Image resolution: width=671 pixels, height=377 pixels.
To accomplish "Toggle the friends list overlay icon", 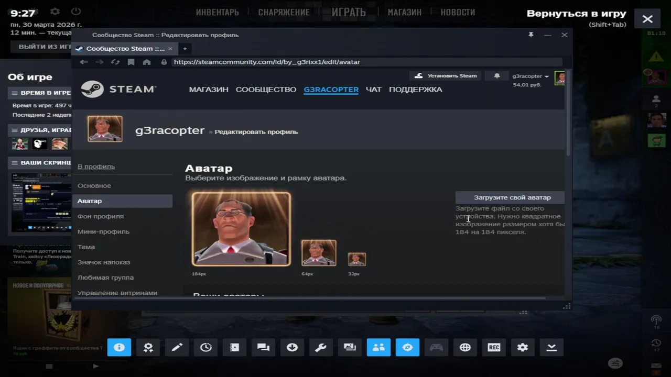I will (x=378, y=347).
